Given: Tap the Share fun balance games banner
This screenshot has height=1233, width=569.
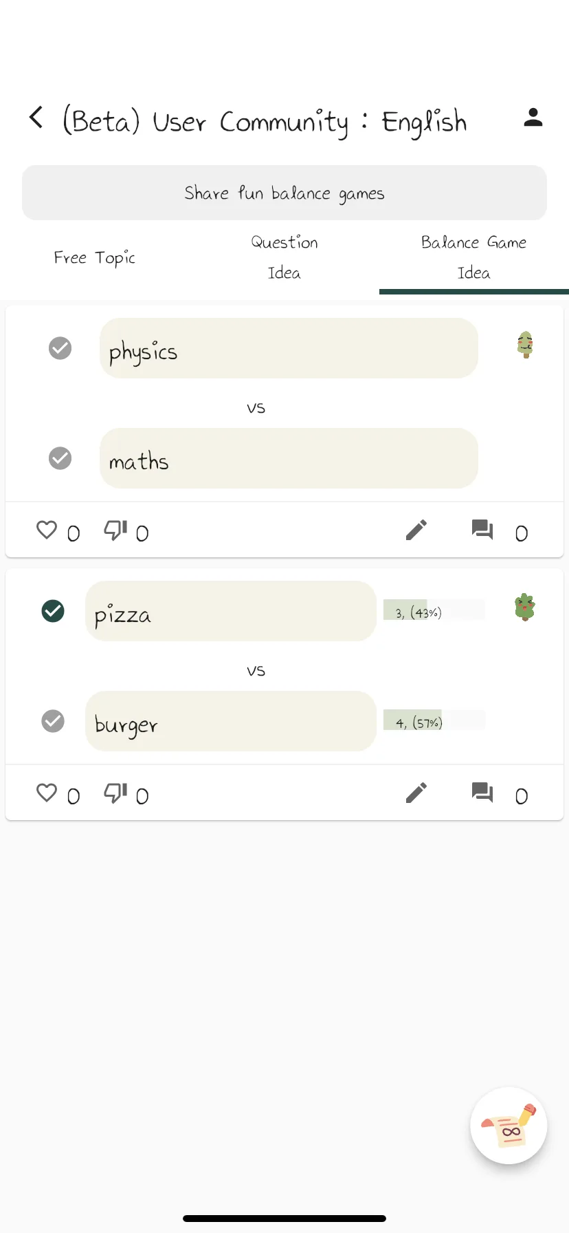Looking at the screenshot, I should (x=284, y=193).
